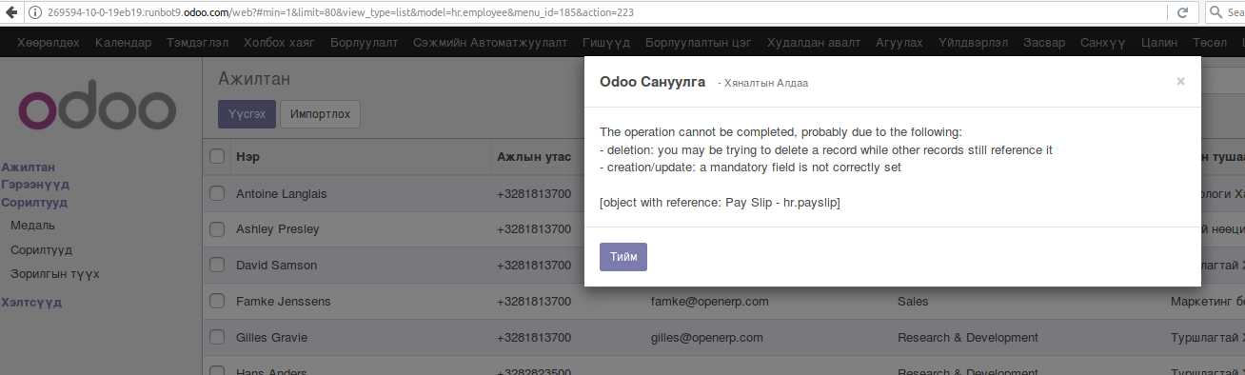Click Antoine Langlais phone number +3281813700
Viewport: 1245px width, 375px height.
click(534, 193)
